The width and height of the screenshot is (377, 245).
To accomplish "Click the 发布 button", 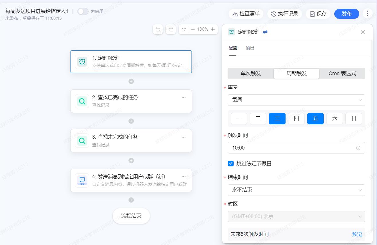I will pyautogui.click(x=346, y=14).
